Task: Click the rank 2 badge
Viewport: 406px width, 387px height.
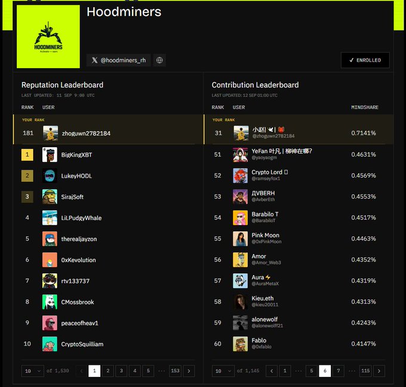Action: pos(27,176)
